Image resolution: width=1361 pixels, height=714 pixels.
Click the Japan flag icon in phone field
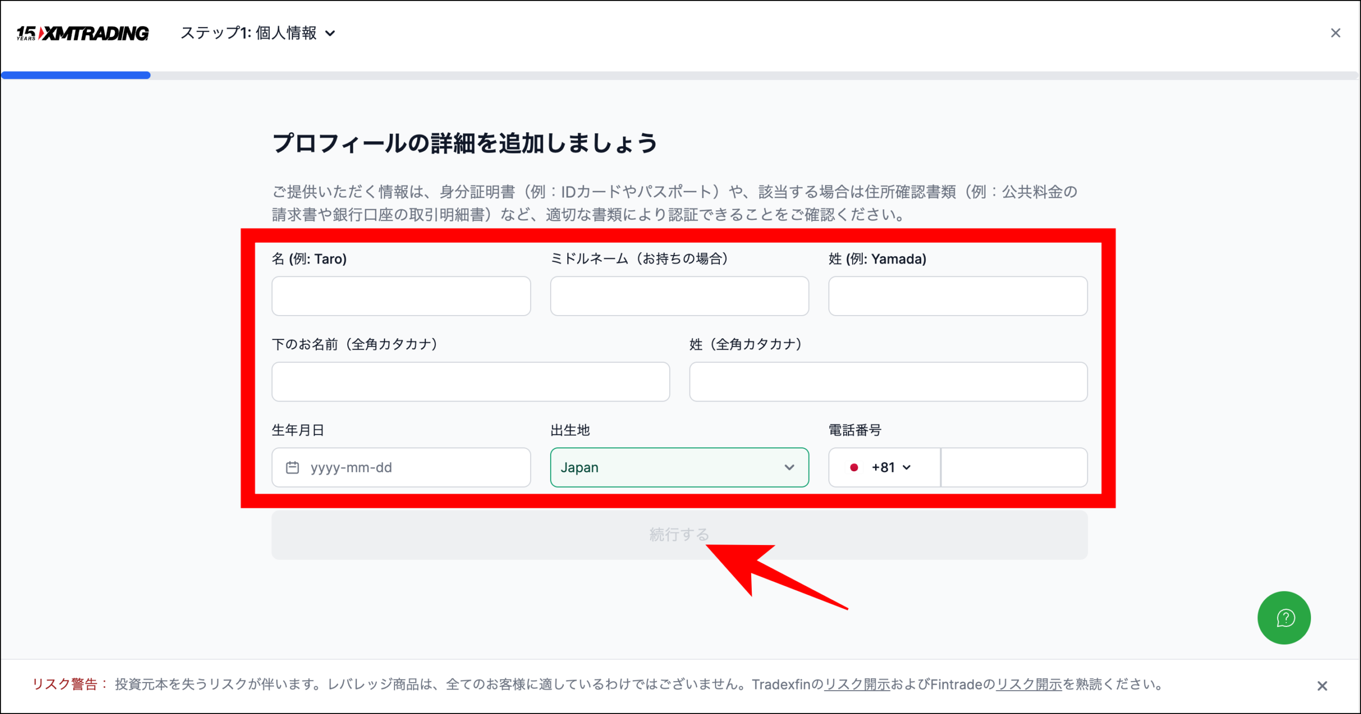coord(854,467)
